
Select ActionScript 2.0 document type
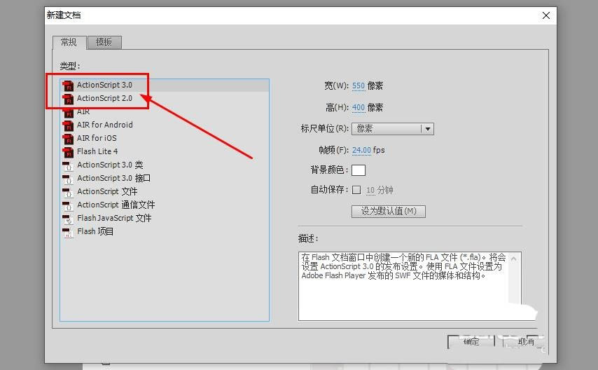165,99
